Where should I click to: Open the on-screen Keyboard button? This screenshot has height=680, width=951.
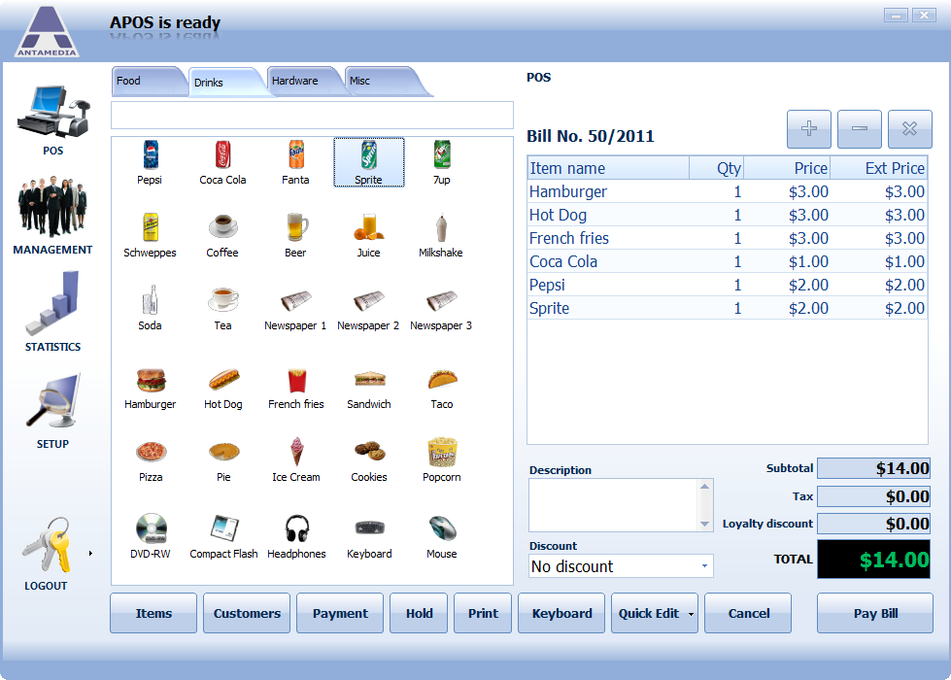pos(561,613)
